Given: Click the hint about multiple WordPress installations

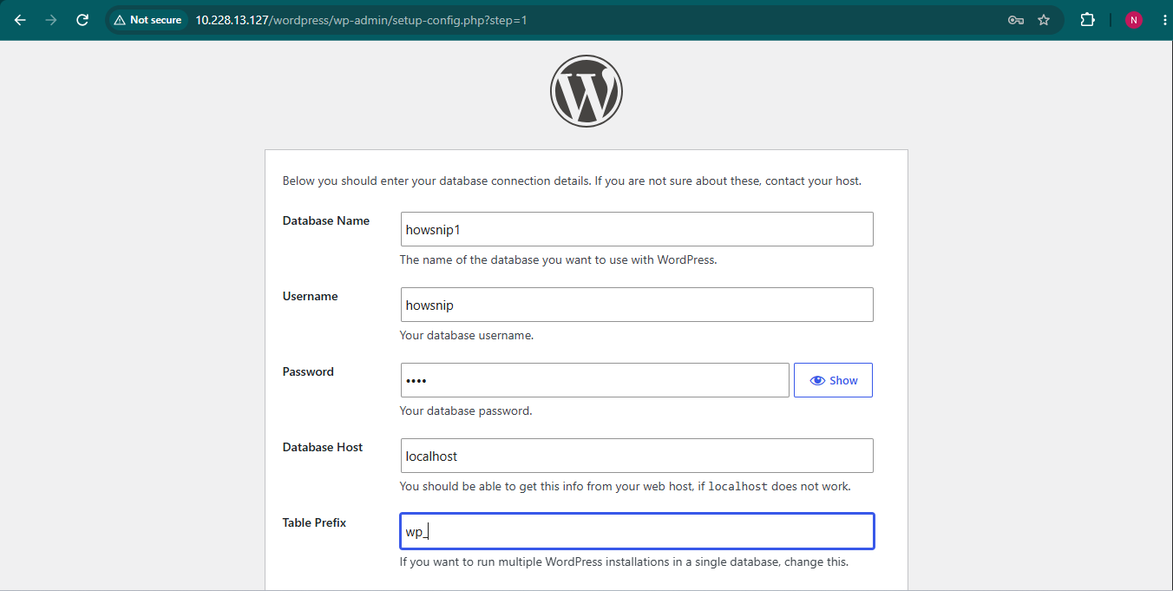Looking at the screenshot, I should [x=624, y=561].
